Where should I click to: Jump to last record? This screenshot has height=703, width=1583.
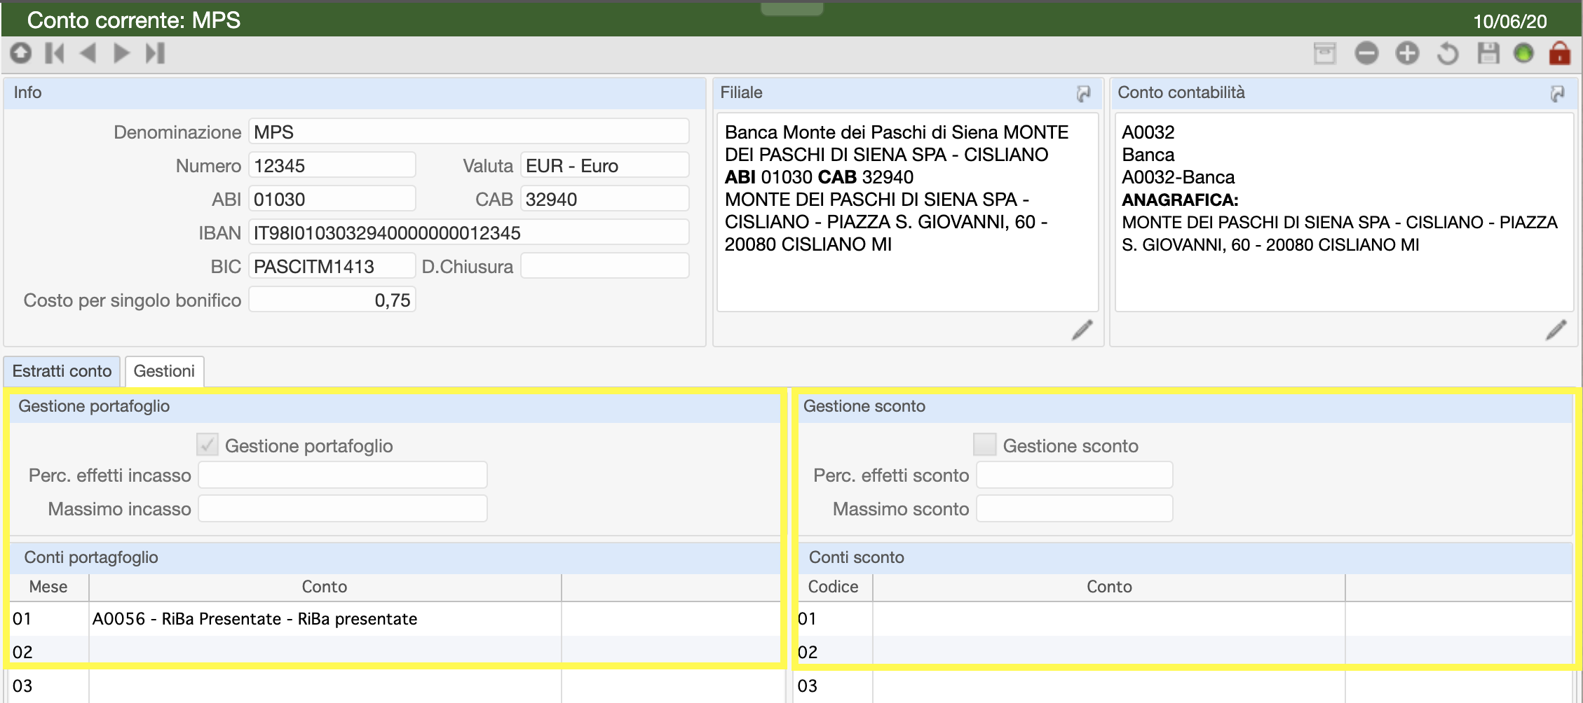click(x=156, y=53)
